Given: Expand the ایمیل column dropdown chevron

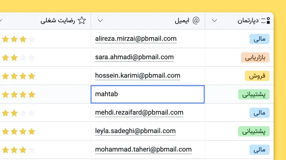Looking at the screenshot, I should click(x=101, y=21).
